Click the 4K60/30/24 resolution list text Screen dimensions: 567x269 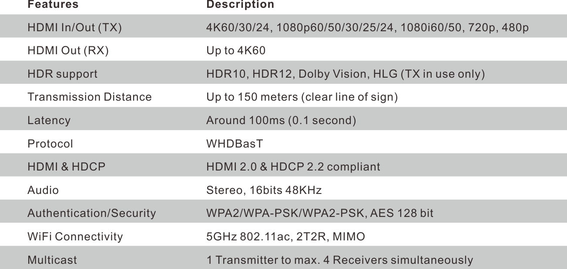click(367, 28)
